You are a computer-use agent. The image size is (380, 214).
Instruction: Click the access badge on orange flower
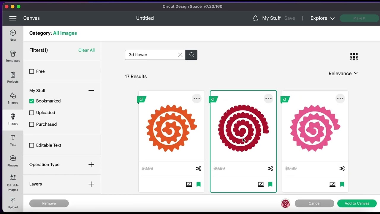pyautogui.click(x=141, y=99)
